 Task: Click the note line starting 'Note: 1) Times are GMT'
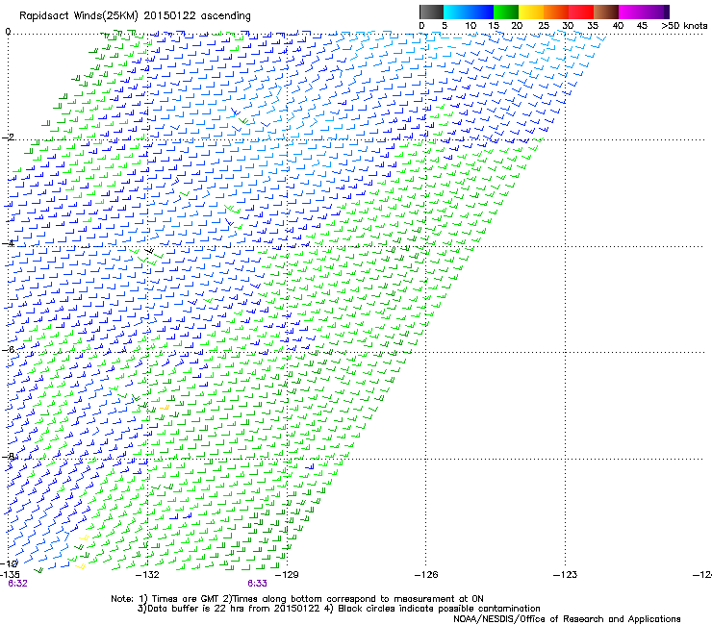[x=297, y=599]
